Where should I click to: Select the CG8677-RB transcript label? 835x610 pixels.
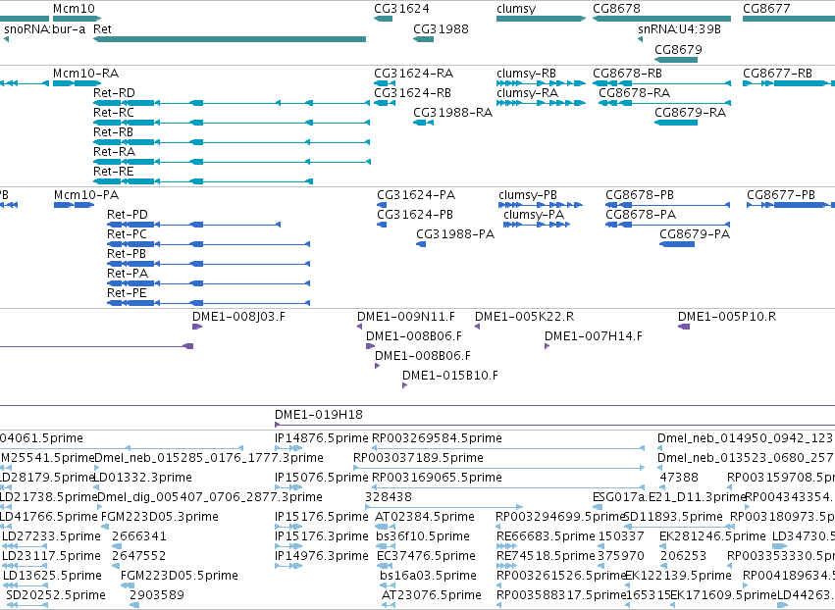point(777,74)
